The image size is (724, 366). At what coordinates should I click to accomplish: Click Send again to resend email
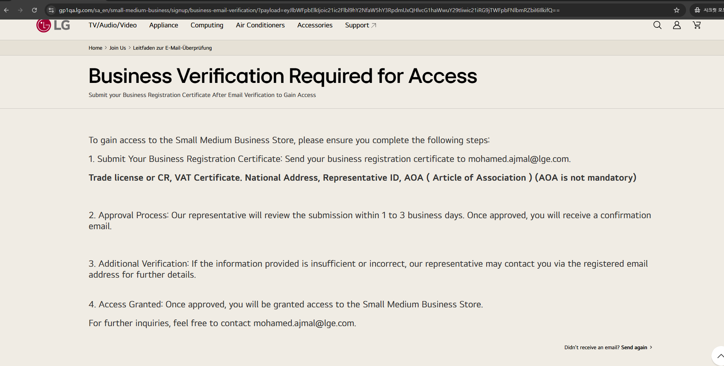(634, 348)
